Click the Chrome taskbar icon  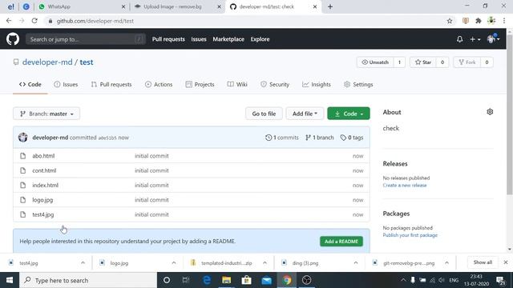(287, 280)
